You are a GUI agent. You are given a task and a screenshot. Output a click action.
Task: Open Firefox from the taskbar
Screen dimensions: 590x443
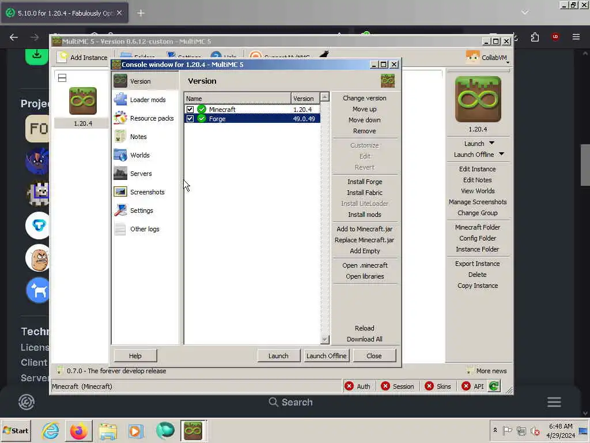78,430
